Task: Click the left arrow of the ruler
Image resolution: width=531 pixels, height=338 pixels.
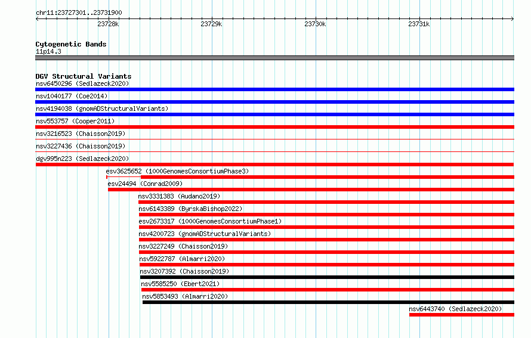Action: pyautogui.click(x=37, y=19)
